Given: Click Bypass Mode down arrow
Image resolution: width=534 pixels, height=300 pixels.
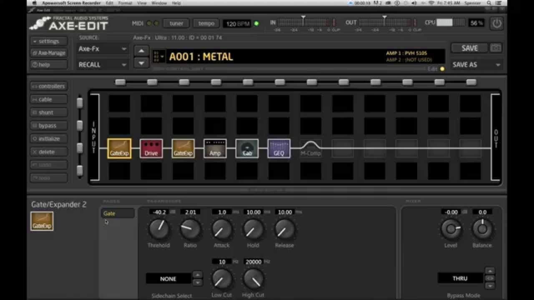Looking at the screenshot, I should (x=490, y=285).
